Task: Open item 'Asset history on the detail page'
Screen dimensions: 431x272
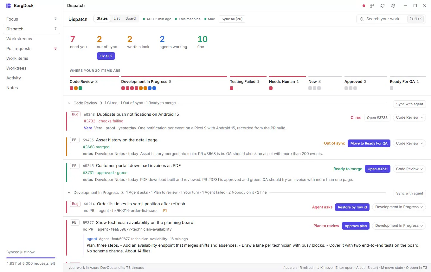Action: click(127, 140)
